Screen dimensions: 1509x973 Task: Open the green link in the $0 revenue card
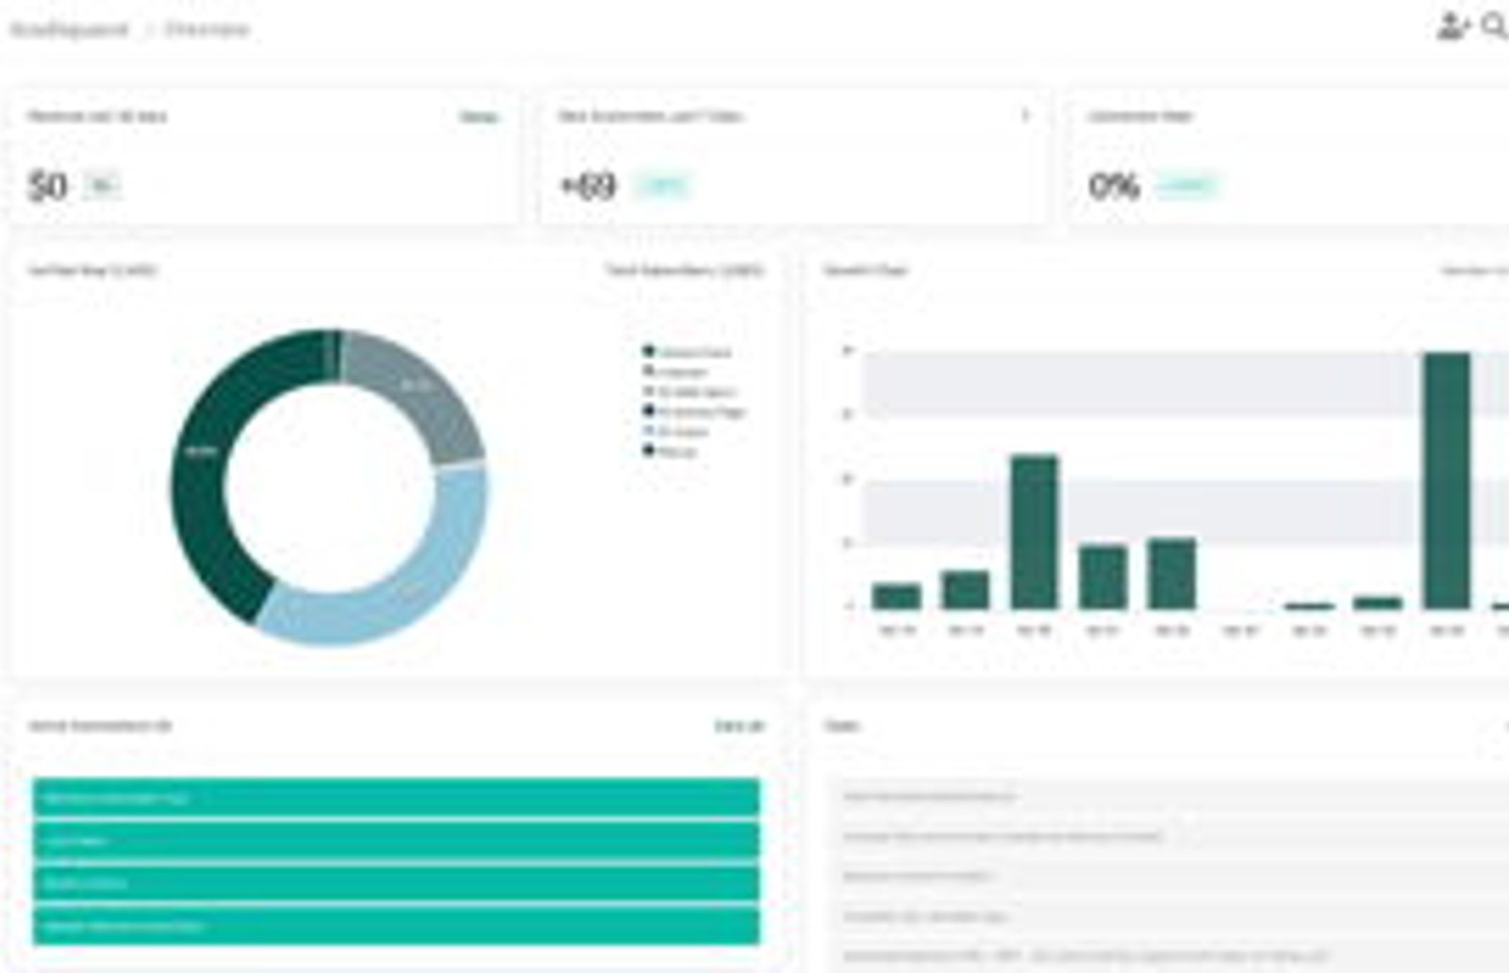coord(478,117)
